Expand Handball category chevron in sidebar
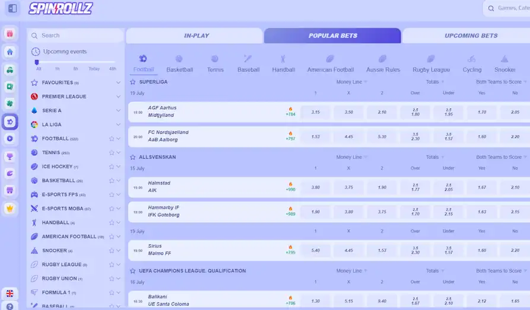This screenshot has height=310, width=530. (x=118, y=222)
